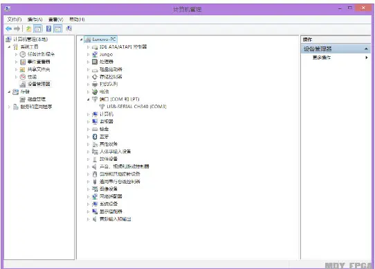Image resolution: width=375 pixels, height=269 pixels.
Task: Expand the network adapters category
Action: pos(88,197)
